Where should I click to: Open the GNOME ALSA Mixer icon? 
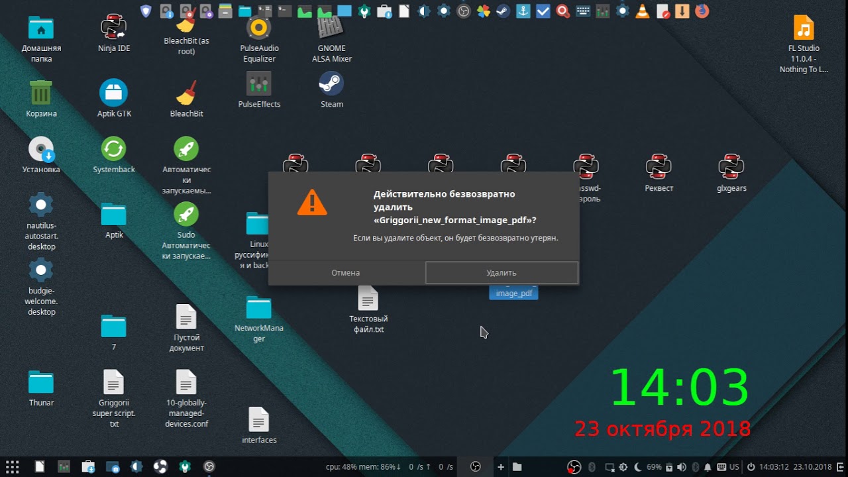point(331,28)
